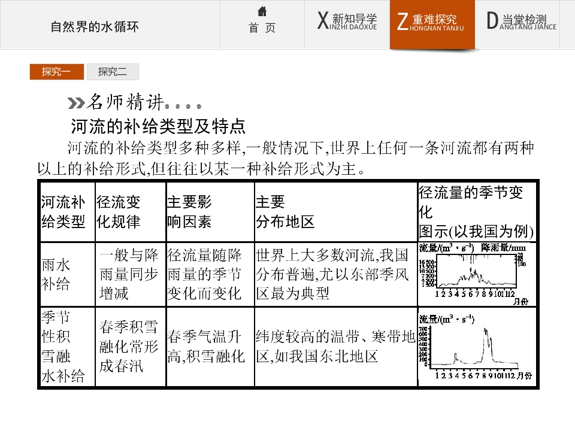Viewport: 575px width, 431px height.
Task: Click the 名师精讲 heading text
Action: click(125, 102)
